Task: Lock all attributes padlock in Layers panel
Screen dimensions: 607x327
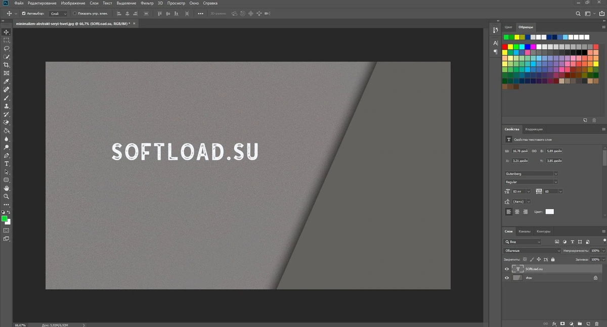Action: (552, 259)
